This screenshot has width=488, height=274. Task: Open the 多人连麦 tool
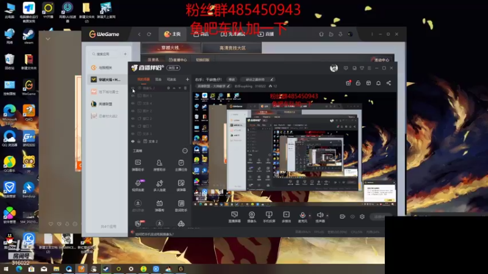159,186
